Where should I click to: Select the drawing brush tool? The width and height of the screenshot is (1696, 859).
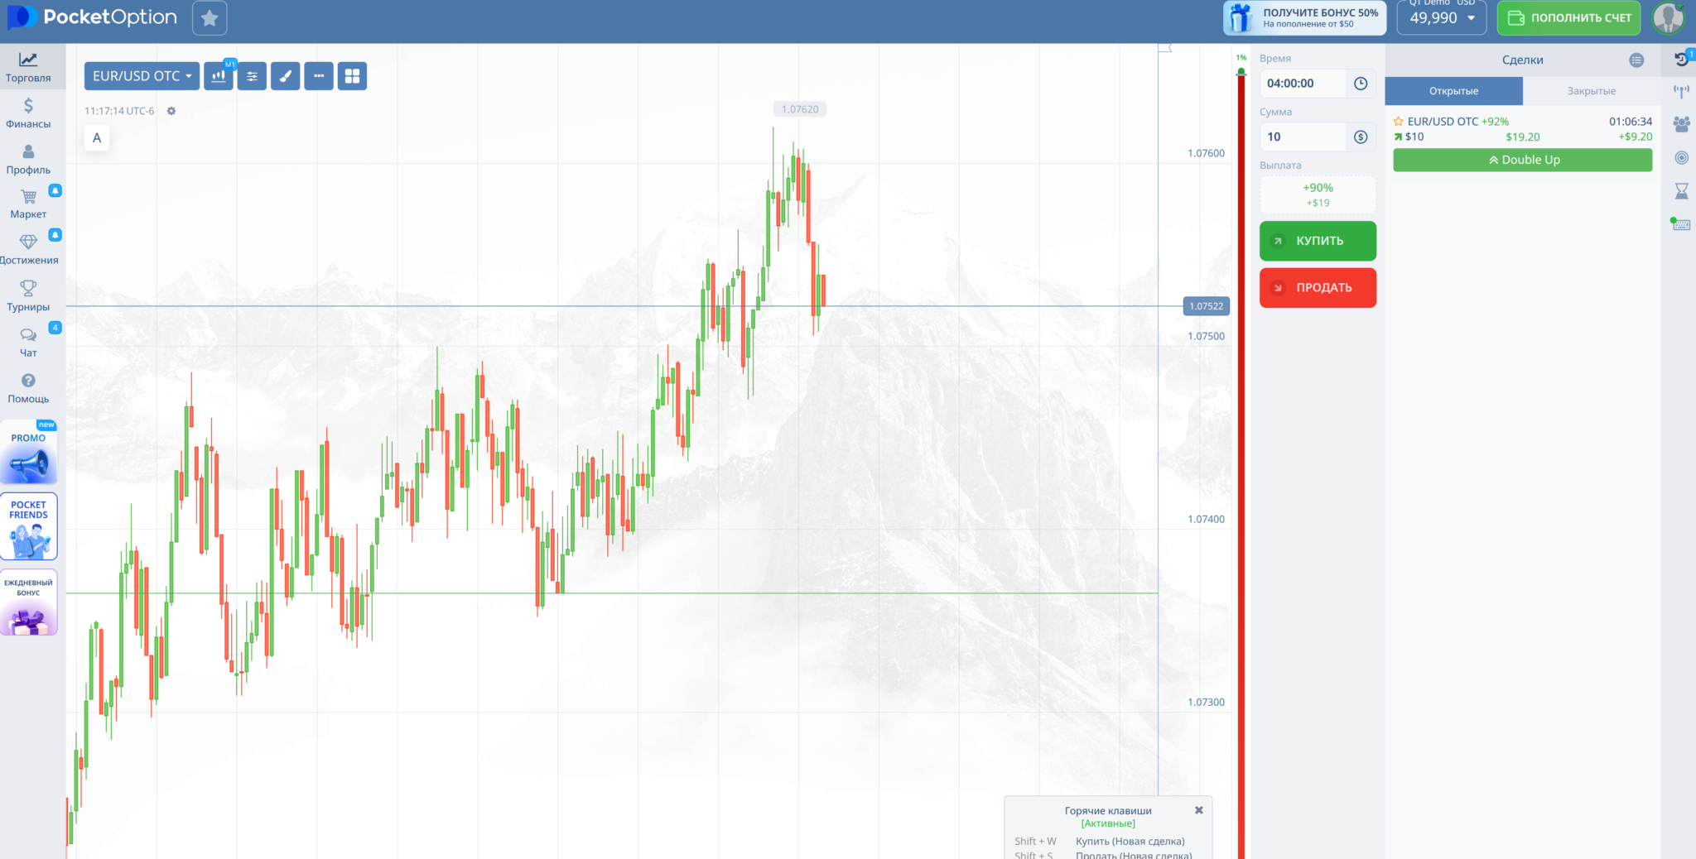point(285,76)
